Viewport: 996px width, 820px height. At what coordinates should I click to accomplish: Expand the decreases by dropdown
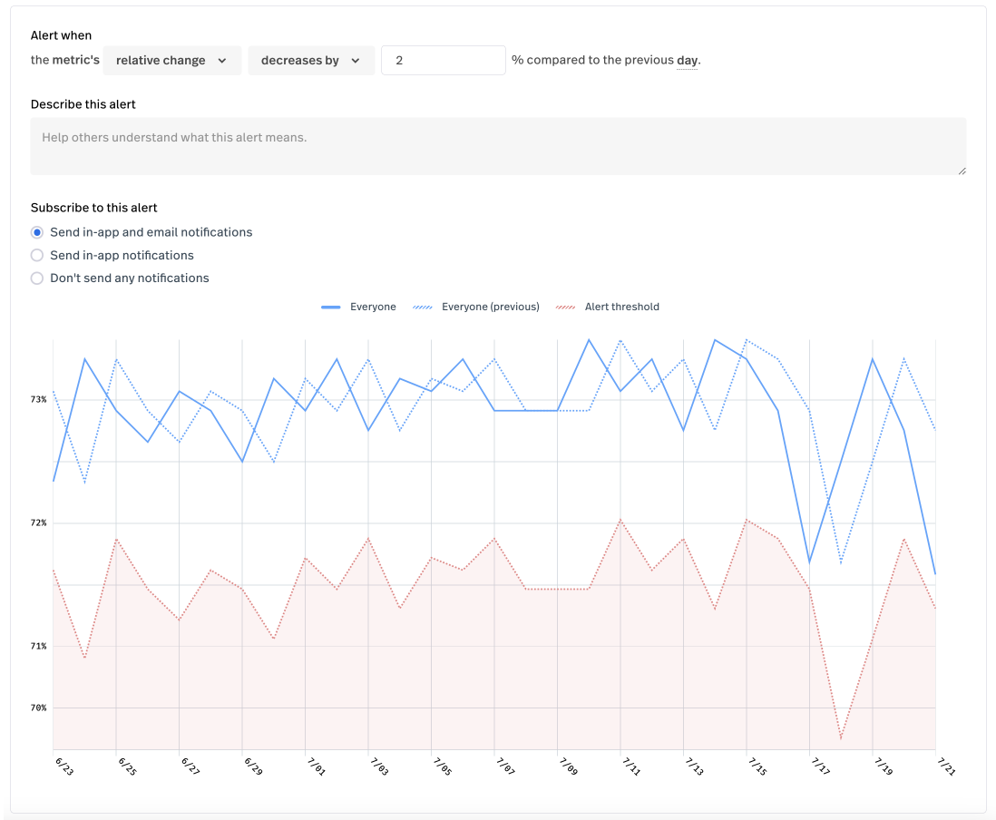pyautogui.click(x=310, y=61)
